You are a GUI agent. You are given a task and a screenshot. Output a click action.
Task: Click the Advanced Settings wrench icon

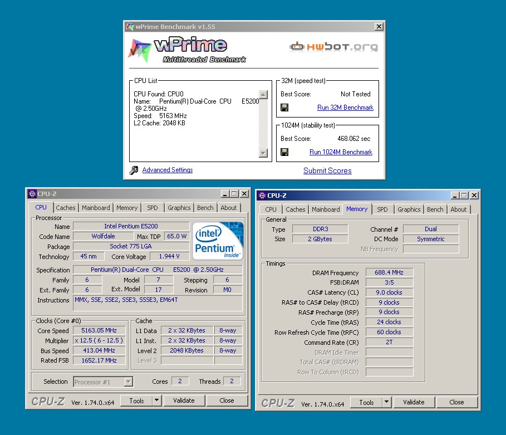point(134,170)
